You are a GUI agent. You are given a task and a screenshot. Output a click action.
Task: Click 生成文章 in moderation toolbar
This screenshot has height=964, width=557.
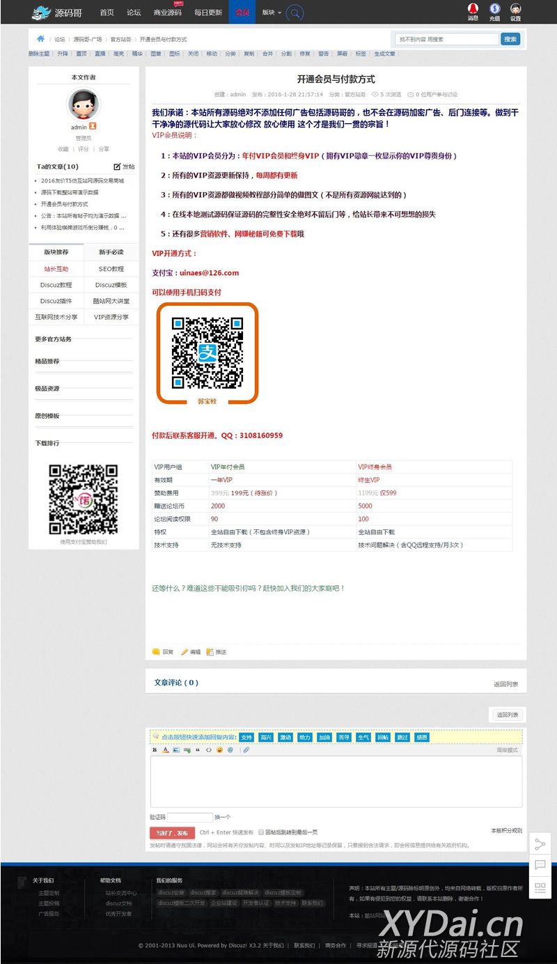point(384,54)
